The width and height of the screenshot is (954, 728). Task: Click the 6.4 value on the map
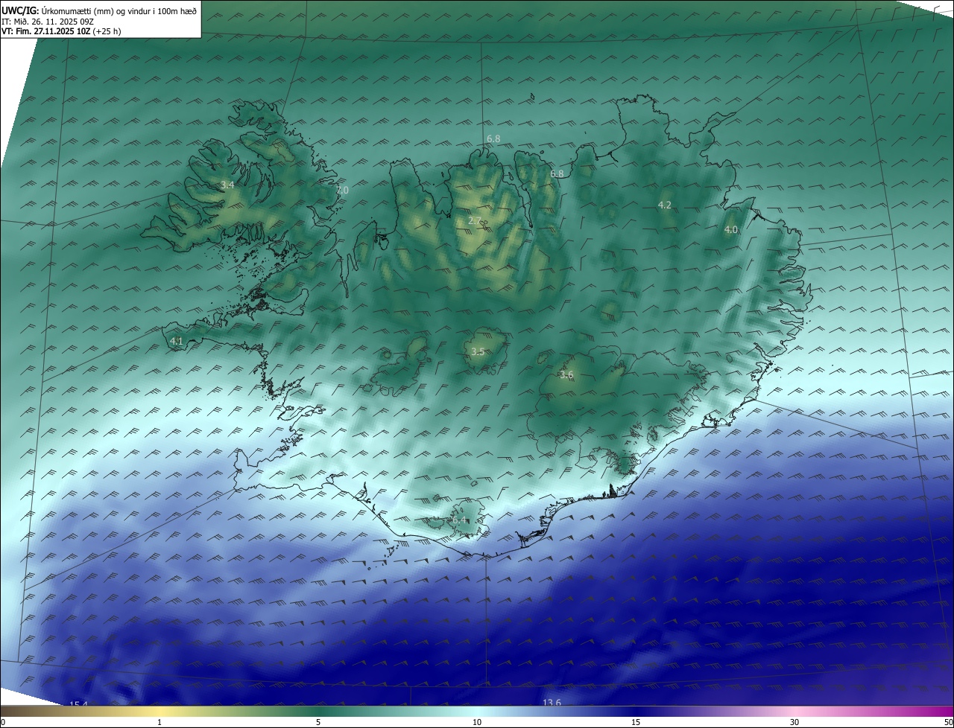click(x=459, y=520)
